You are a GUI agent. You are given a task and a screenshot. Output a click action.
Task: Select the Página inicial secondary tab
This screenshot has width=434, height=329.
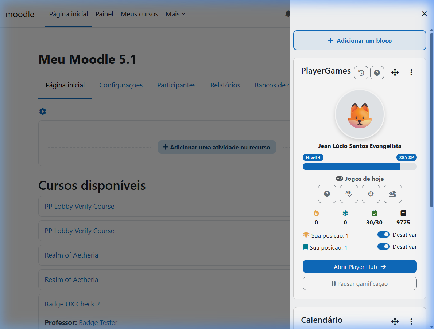pos(65,85)
